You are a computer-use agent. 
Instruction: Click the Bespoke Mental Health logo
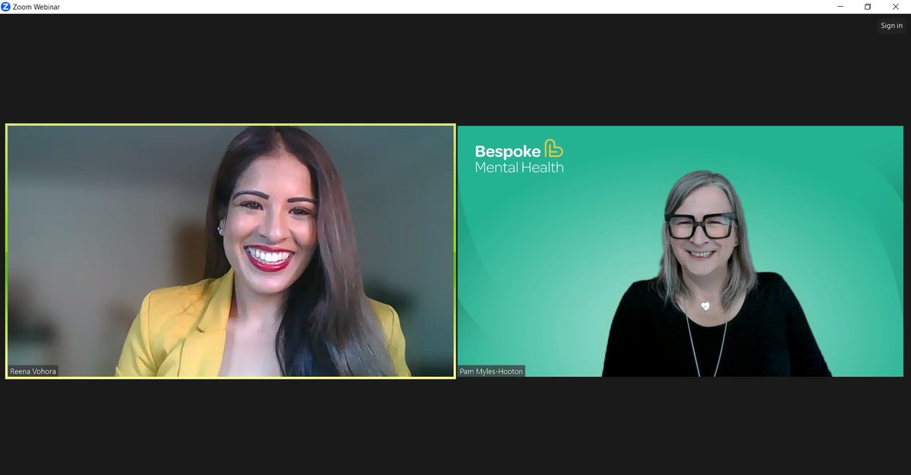click(519, 156)
